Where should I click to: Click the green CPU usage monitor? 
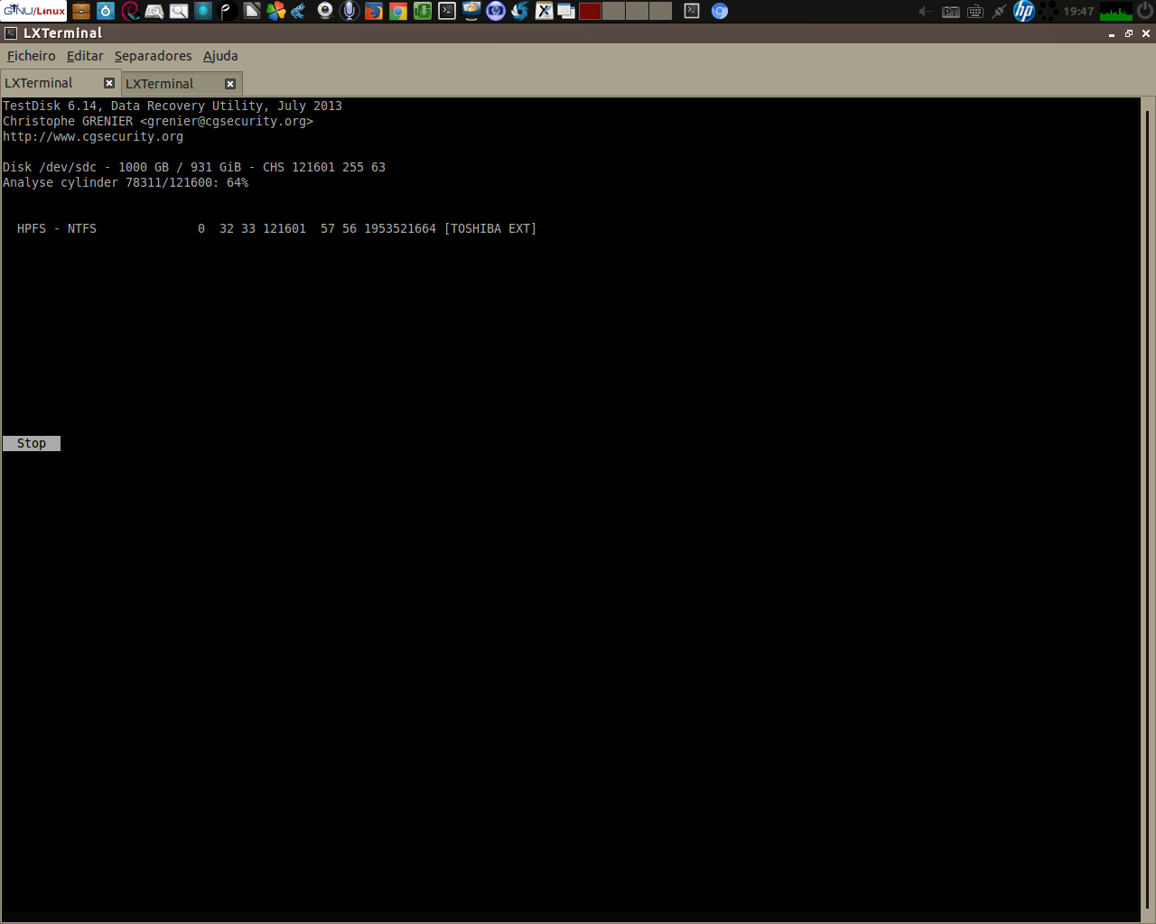click(x=1116, y=11)
